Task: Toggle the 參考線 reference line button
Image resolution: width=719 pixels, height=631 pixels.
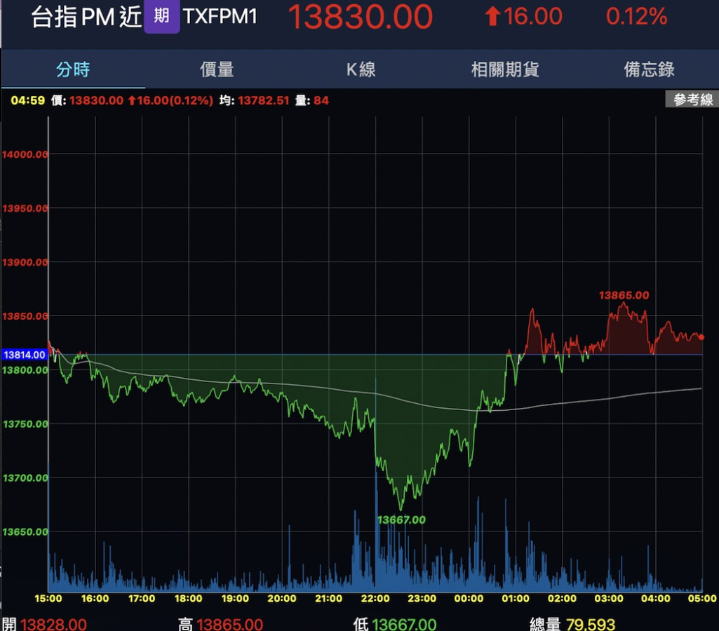Action: [x=692, y=100]
